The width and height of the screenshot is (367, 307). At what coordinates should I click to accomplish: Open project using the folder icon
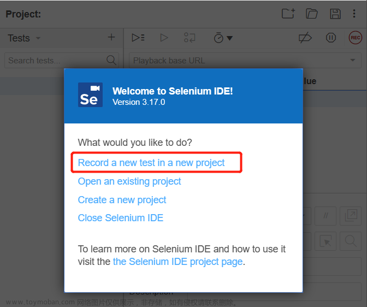(x=312, y=14)
